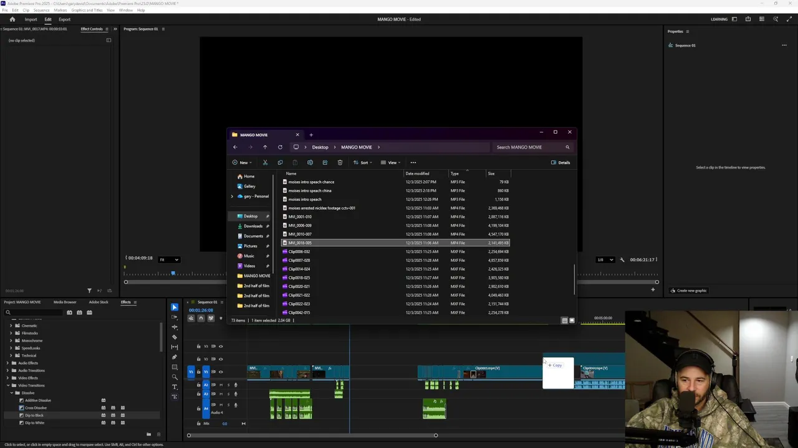Click the LEARNING workspace label
The width and height of the screenshot is (798, 448).
pos(719,19)
